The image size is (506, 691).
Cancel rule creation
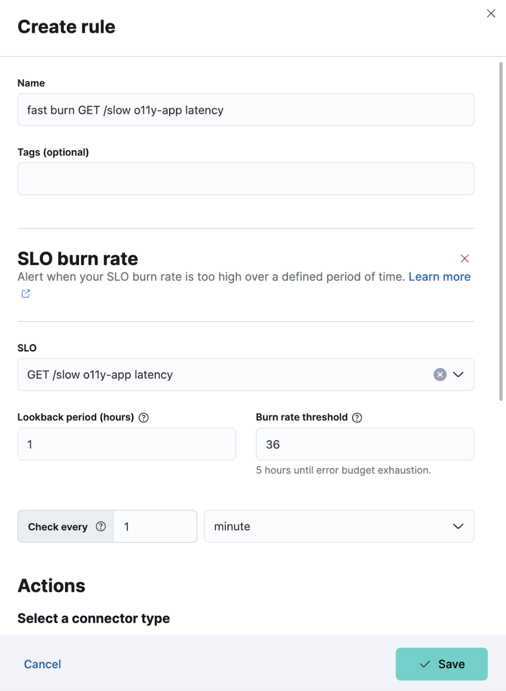pos(42,664)
